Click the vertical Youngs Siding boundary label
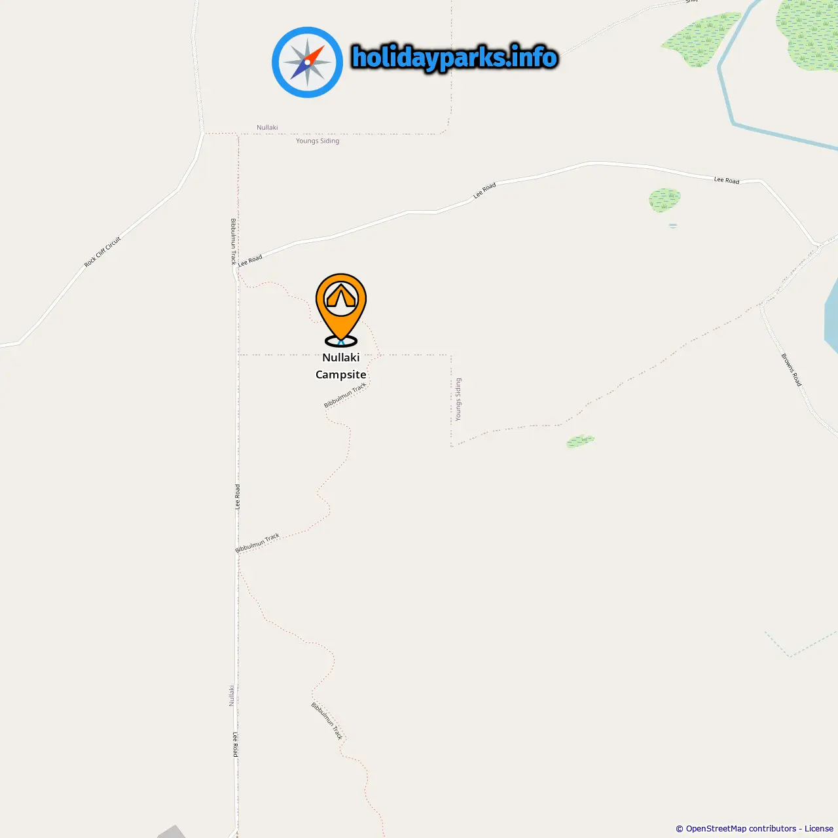Screen dimensions: 838x838 (458, 399)
